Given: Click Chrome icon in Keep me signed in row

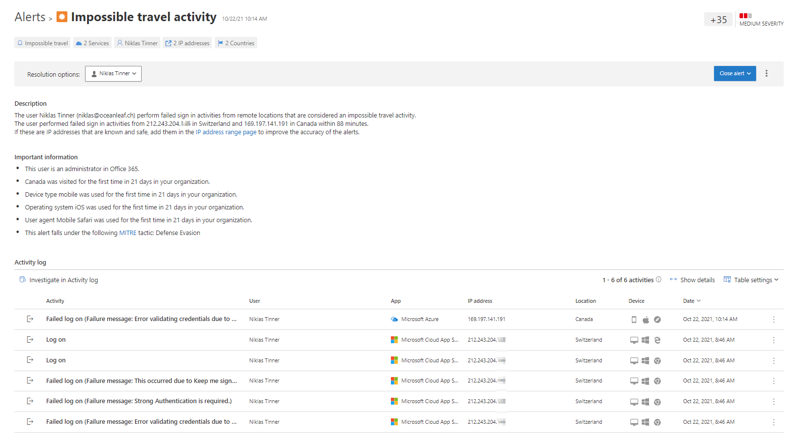Looking at the screenshot, I should (657, 381).
